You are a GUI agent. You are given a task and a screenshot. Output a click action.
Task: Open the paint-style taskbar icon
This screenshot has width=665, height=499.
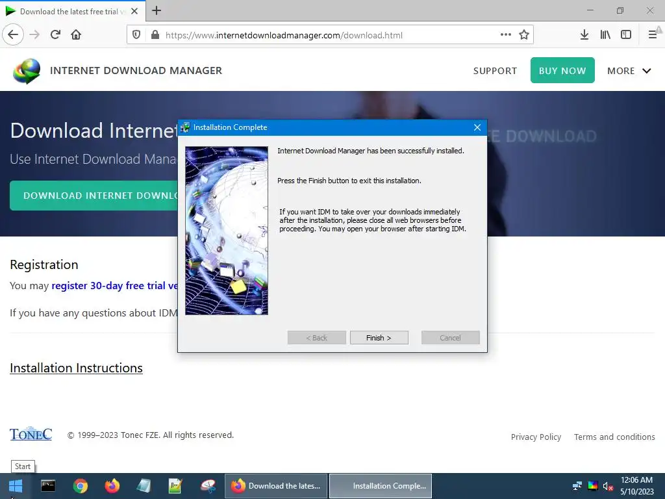coord(208,486)
